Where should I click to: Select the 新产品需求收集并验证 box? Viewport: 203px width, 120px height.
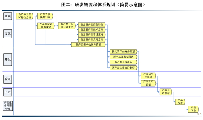coord(88,45)
